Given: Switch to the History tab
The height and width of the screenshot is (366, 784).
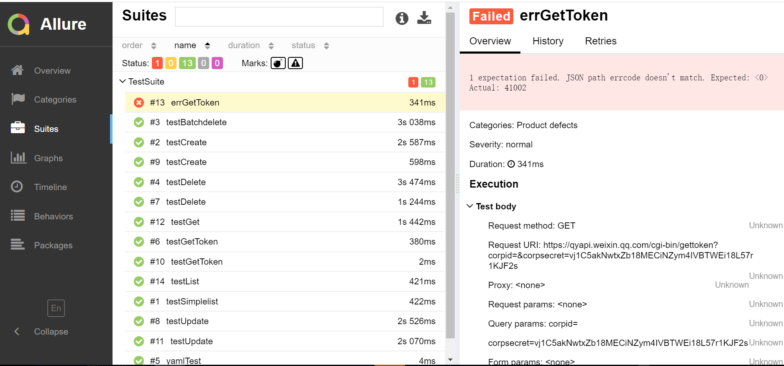Looking at the screenshot, I should (x=548, y=41).
